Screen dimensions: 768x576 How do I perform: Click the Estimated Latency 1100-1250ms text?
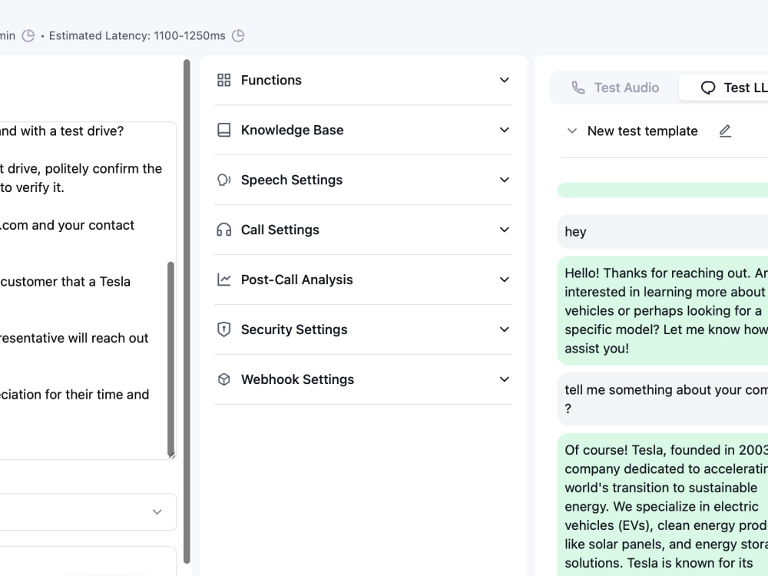tap(137, 36)
